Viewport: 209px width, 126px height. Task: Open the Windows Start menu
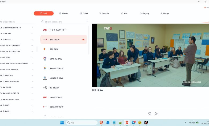coord(62,123)
